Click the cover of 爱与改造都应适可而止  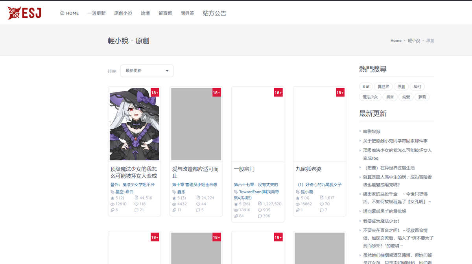pos(196,124)
